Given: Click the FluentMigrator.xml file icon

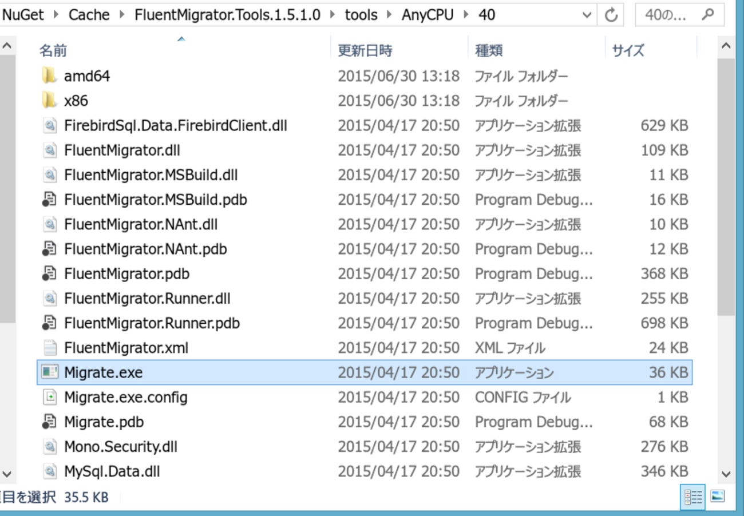Looking at the screenshot, I should pyautogui.click(x=50, y=348).
